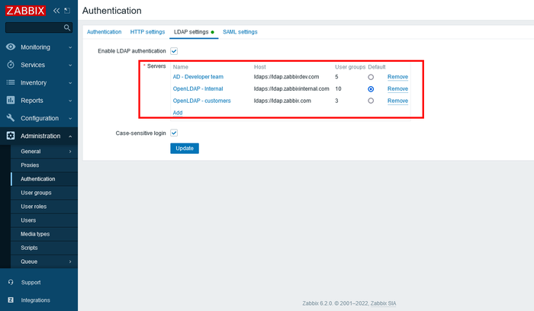The width and height of the screenshot is (534, 311).
Task: Expand the Reports menu chevron
Action: (70, 101)
